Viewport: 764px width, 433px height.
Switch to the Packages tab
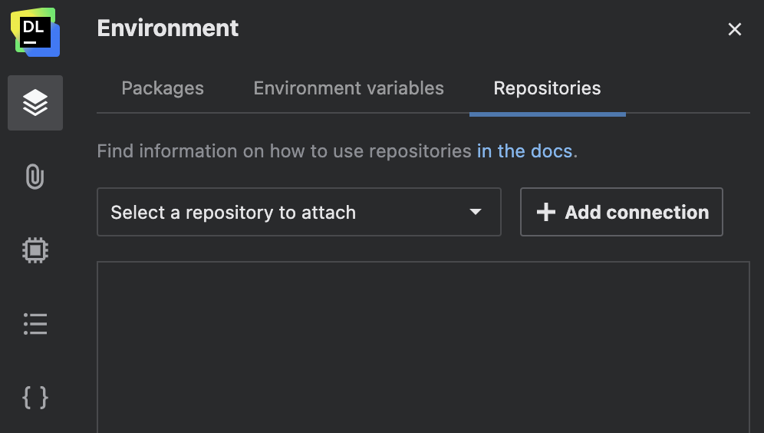click(x=163, y=88)
